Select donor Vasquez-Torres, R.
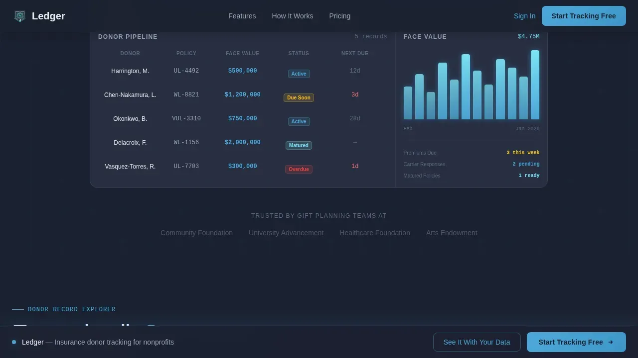The image size is (638, 358). [x=130, y=167]
